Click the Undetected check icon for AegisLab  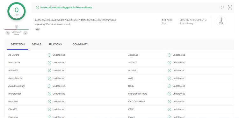point(169,55)
